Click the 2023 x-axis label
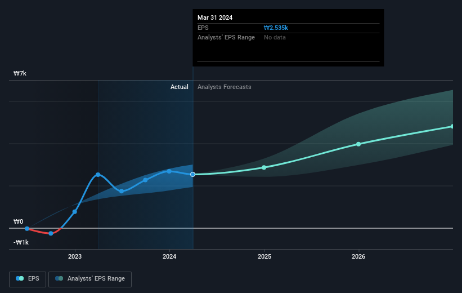The image size is (462, 293). (75, 256)
